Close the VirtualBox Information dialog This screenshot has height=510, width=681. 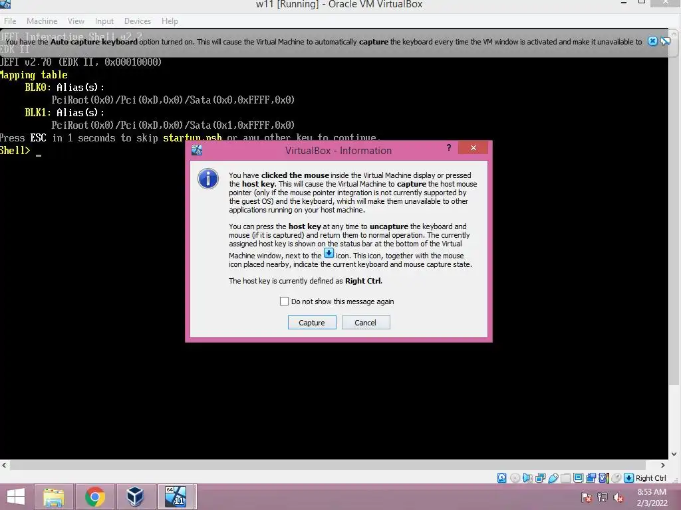(473, 148)
